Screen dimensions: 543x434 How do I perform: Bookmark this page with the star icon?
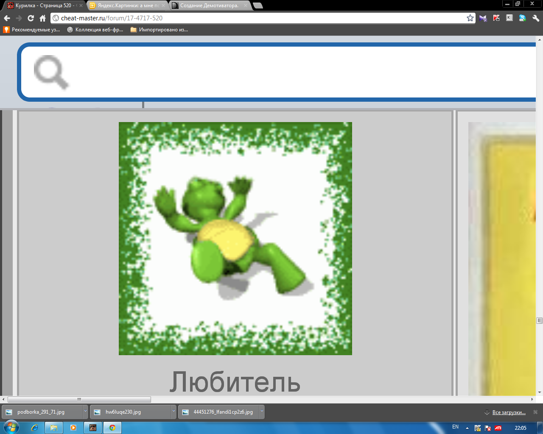pos(470,18)
